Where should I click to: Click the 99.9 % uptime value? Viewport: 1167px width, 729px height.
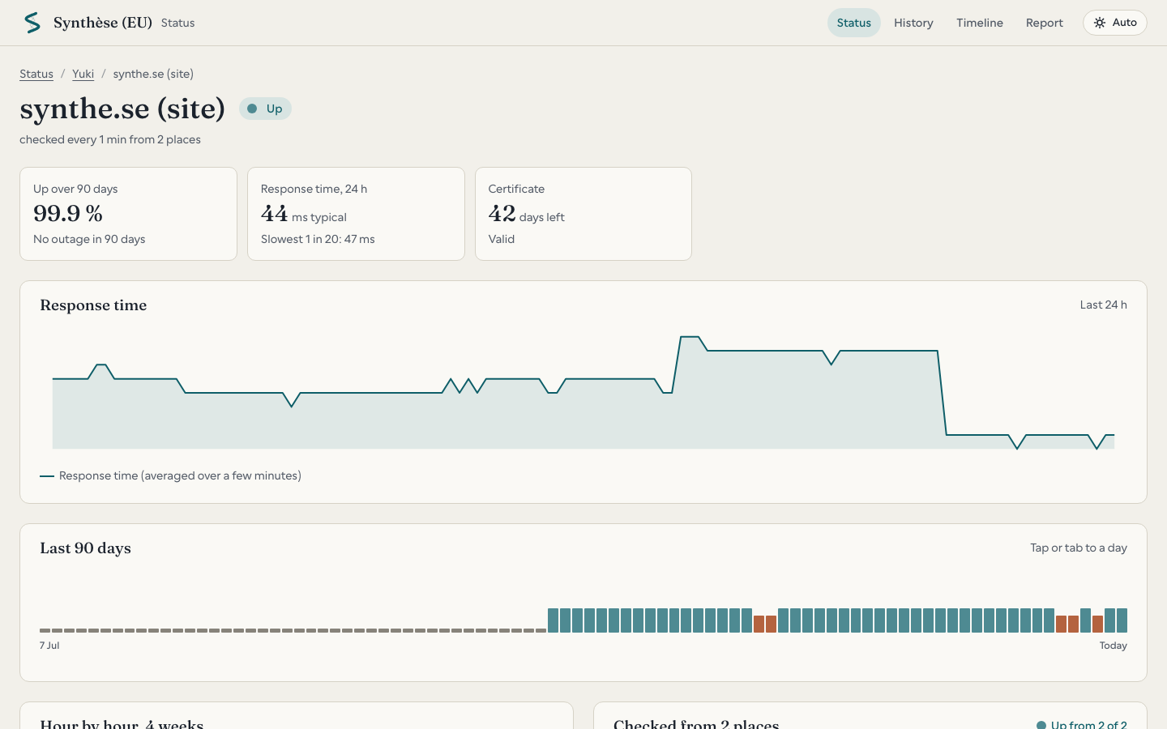[68, 213]
